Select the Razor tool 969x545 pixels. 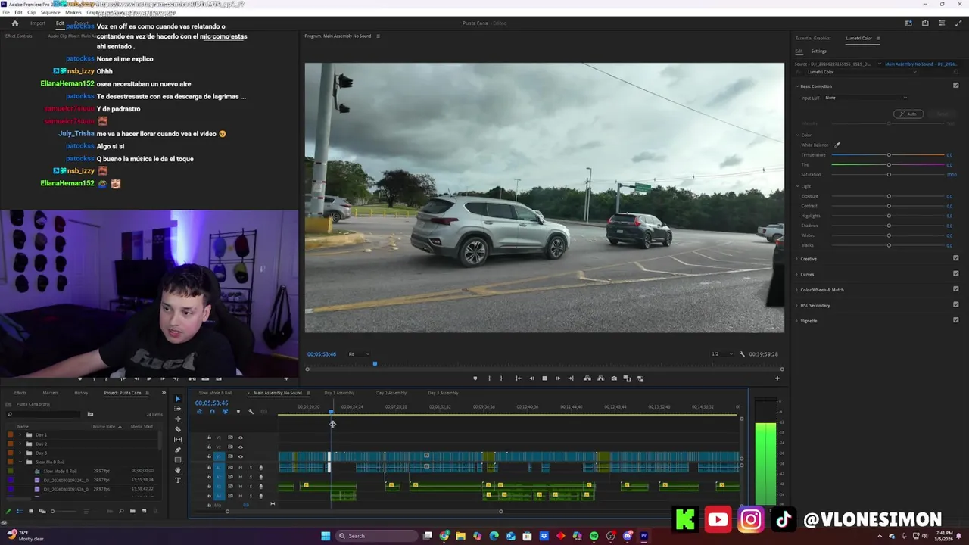[x=178, y=429]
